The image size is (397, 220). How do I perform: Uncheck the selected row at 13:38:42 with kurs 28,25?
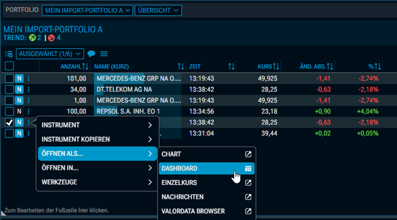click(9, 123)
